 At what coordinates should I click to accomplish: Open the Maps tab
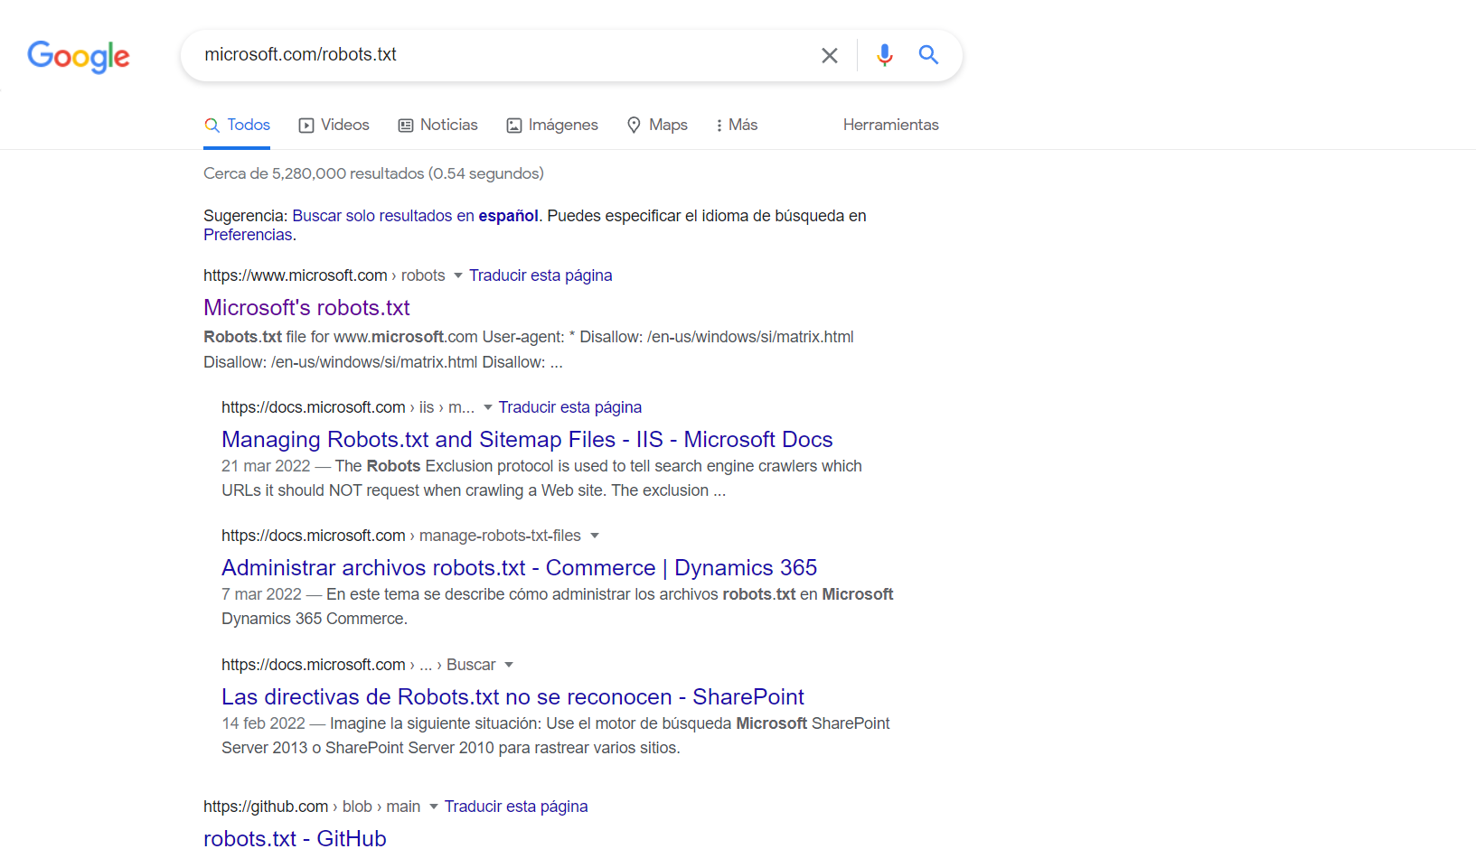[658, 125]
